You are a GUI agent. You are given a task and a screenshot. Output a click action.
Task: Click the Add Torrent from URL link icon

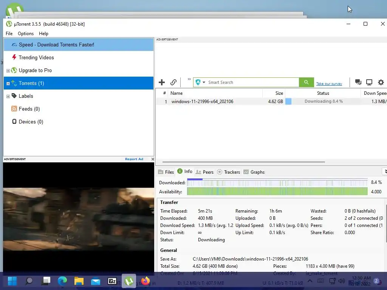click(x=173, y=82)
